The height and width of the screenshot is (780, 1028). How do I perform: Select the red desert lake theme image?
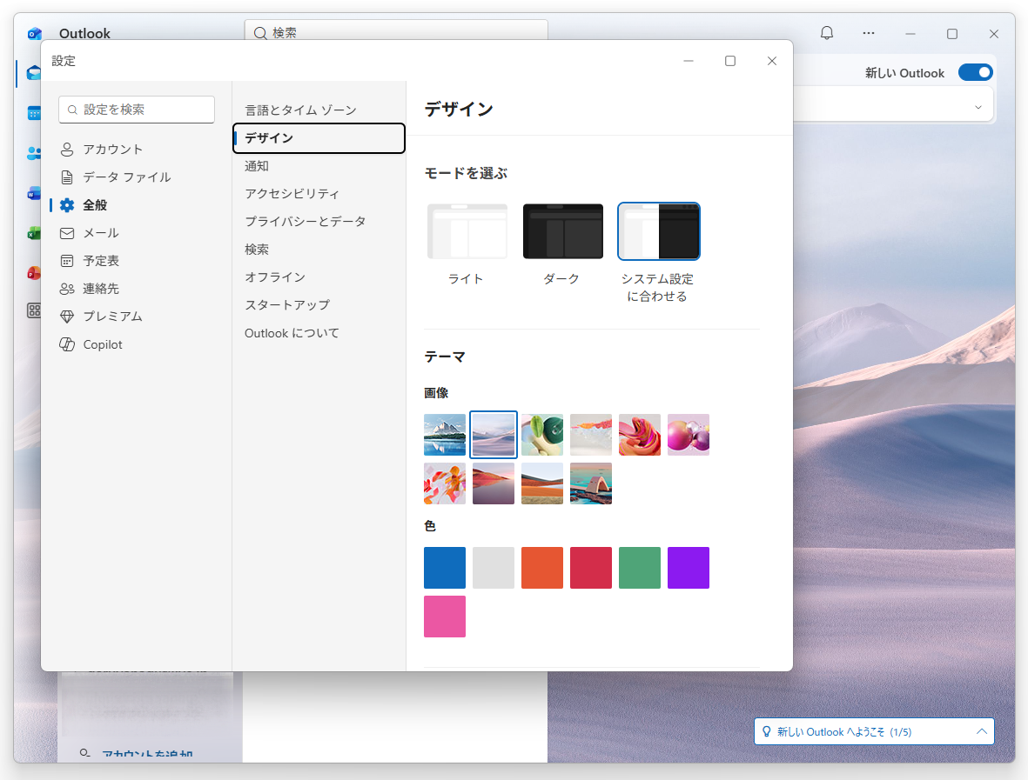493,483
